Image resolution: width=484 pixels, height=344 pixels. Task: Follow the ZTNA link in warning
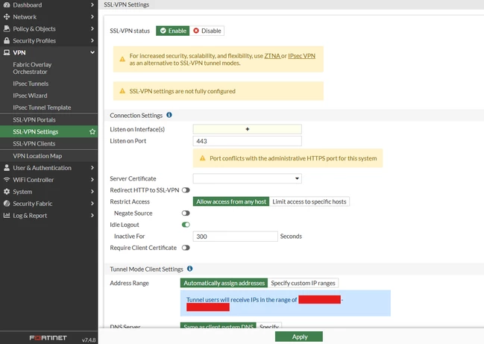click(x=272, y=56)
